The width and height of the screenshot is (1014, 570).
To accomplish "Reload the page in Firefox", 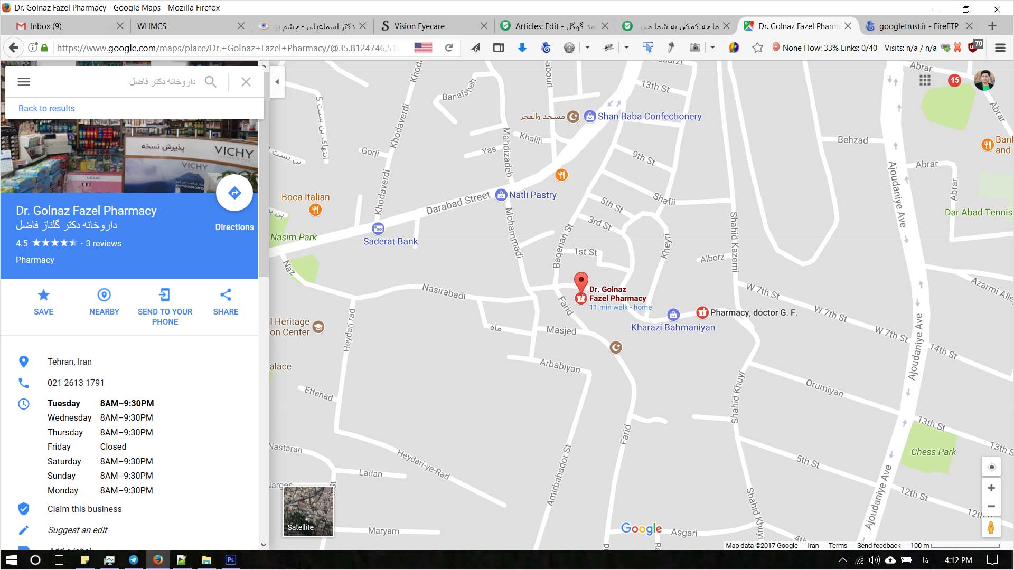I will pos(449,47).
